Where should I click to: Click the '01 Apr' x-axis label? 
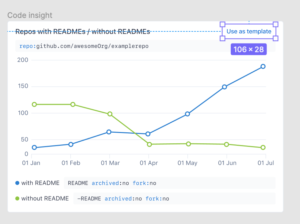tap(149, 163)
